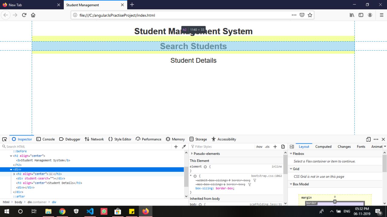Collapse the Box Model section
The image size is (387, 217).
tap(291, 184)
